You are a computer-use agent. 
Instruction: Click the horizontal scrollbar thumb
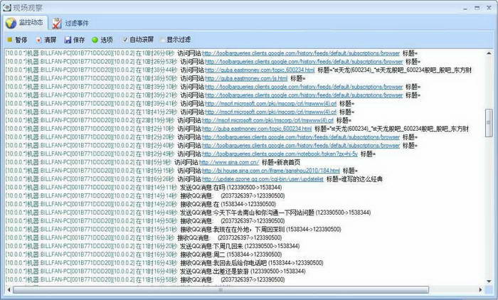[221, 289]
